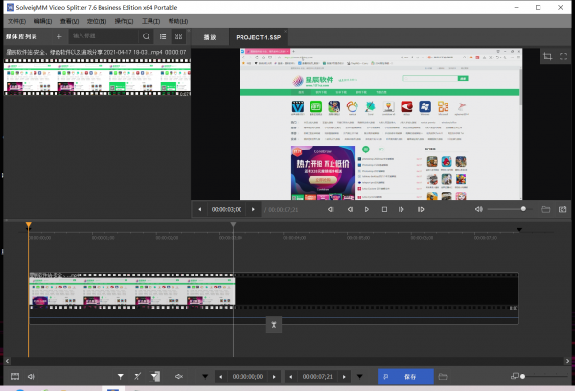
Task: Open the frame output folder icon
Action: coord(545,210)
